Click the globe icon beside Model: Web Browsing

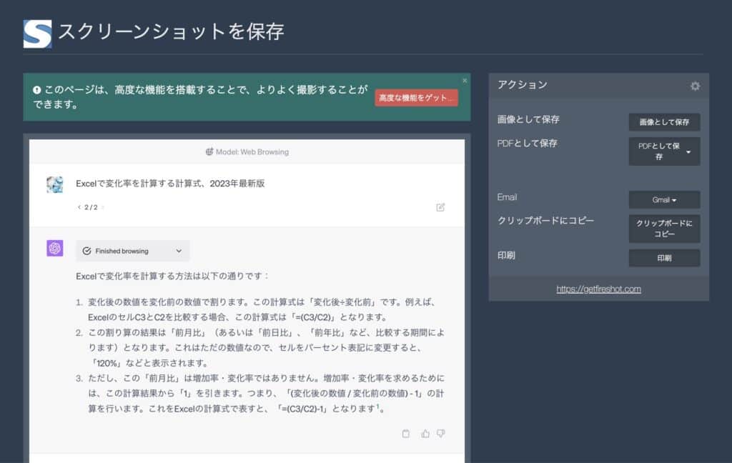click(209, 151)
